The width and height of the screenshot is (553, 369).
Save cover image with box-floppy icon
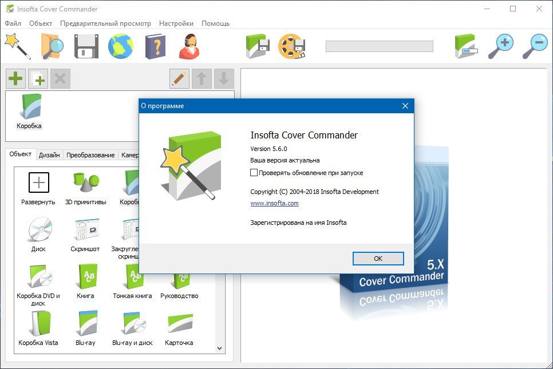point(258,46)
